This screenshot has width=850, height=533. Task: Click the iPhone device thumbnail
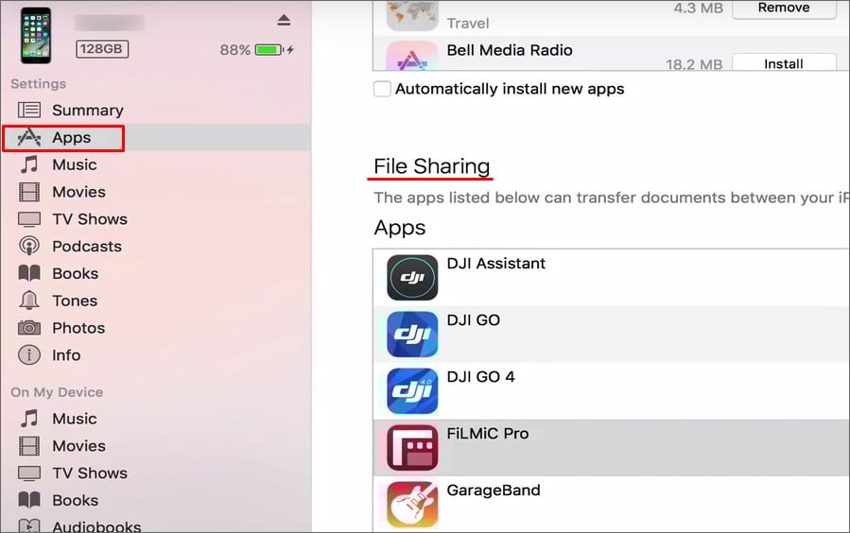coord(36,36)
